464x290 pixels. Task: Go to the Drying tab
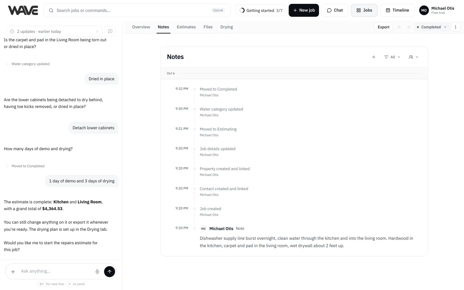coord(226,27)
